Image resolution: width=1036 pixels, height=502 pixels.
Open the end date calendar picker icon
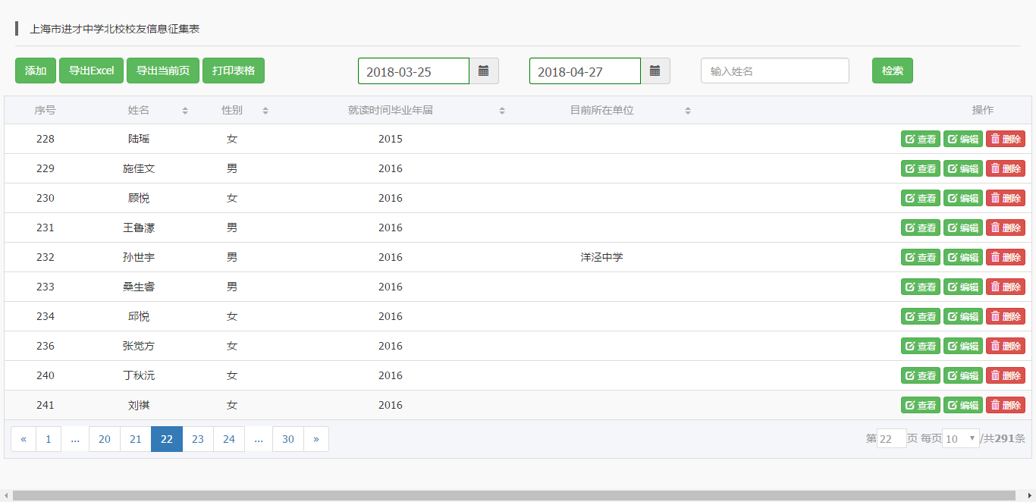(x=655, y=71)
